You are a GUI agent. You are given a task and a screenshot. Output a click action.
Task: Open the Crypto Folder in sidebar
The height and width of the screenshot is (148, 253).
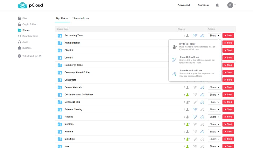click(x=29, y=24)
